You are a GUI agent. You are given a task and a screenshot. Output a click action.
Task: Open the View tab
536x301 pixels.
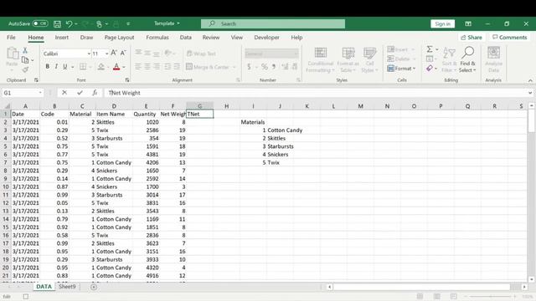click(x=236, y=37)
